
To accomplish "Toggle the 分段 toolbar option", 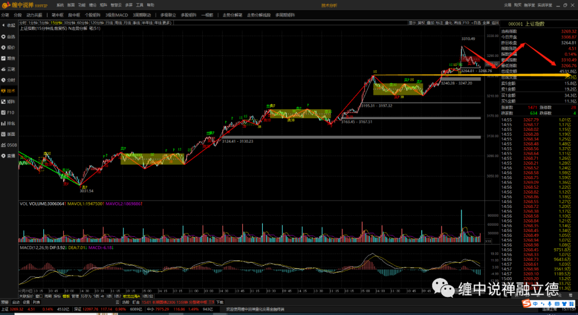I will (18, 15).
